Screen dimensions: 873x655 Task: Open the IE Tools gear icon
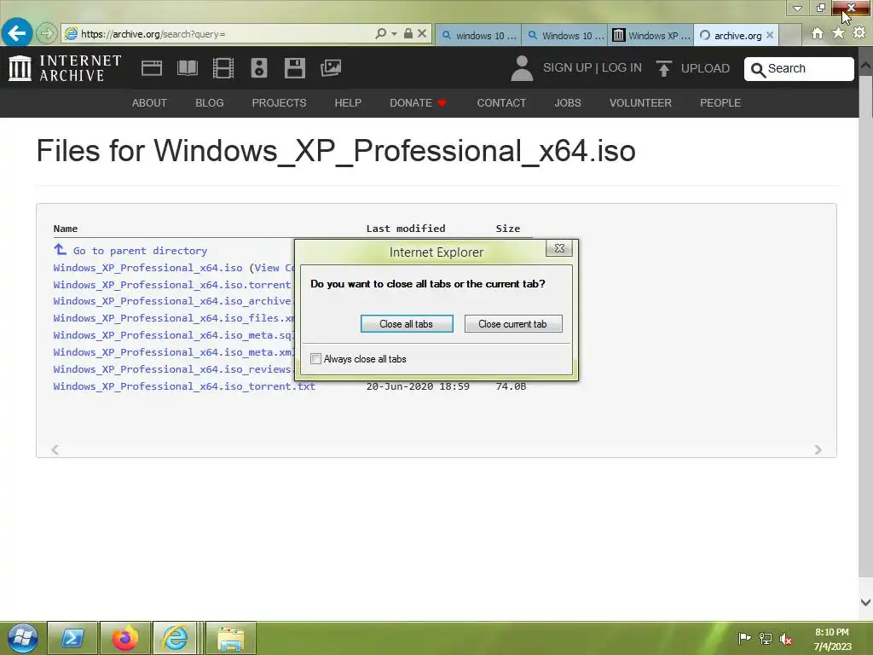(x=859, y=33)
